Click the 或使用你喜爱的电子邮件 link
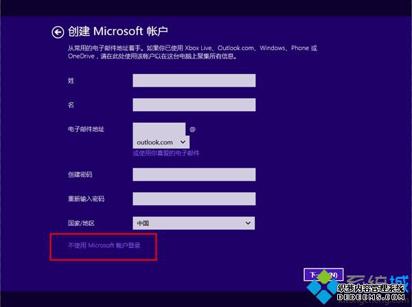This screenshot has width=412, height=307. tap(166, 153)
